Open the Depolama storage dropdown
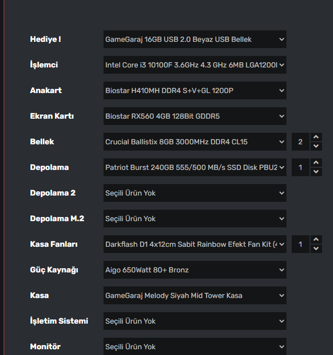Viewport: 333px width, 355px height. 194,167
